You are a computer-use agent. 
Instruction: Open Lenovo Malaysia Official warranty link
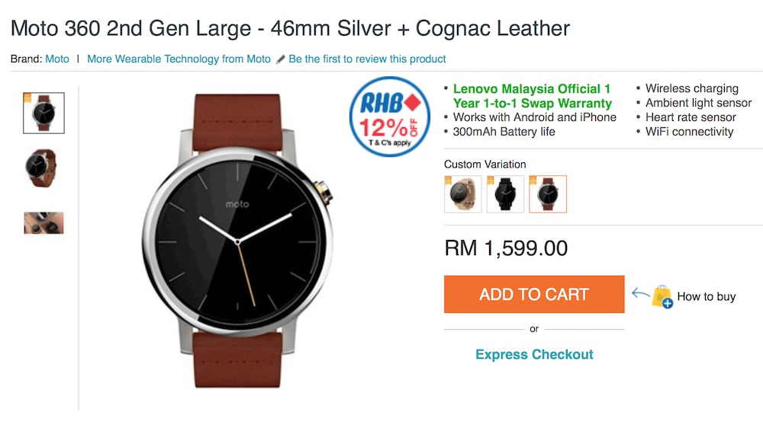click(x=533, y=96)
